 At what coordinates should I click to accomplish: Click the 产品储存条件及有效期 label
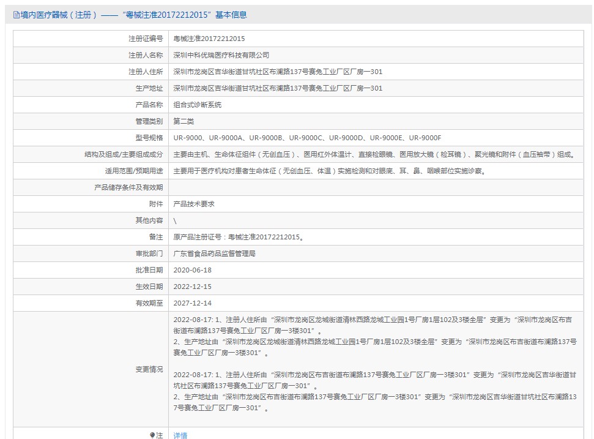[128, 187]
